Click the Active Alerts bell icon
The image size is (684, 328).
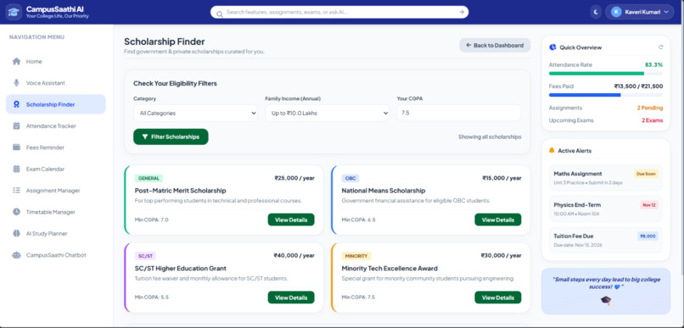pos(552,150)
